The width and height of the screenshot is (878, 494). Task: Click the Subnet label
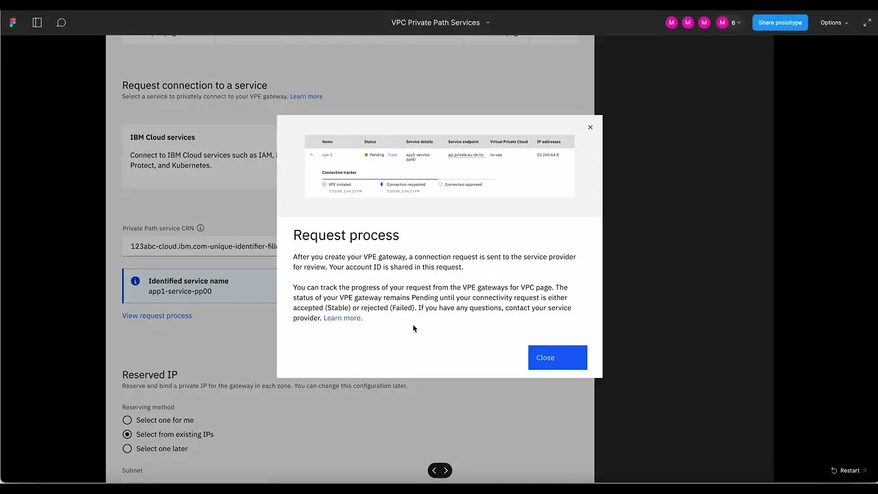132,471
